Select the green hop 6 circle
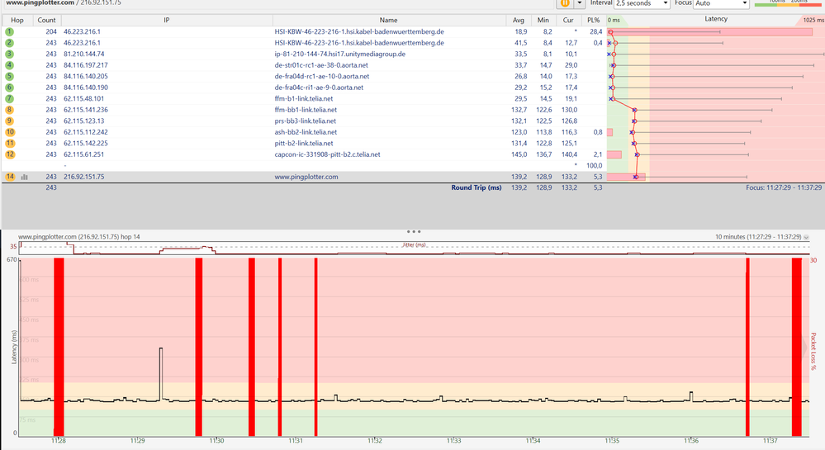 point(9,88)
